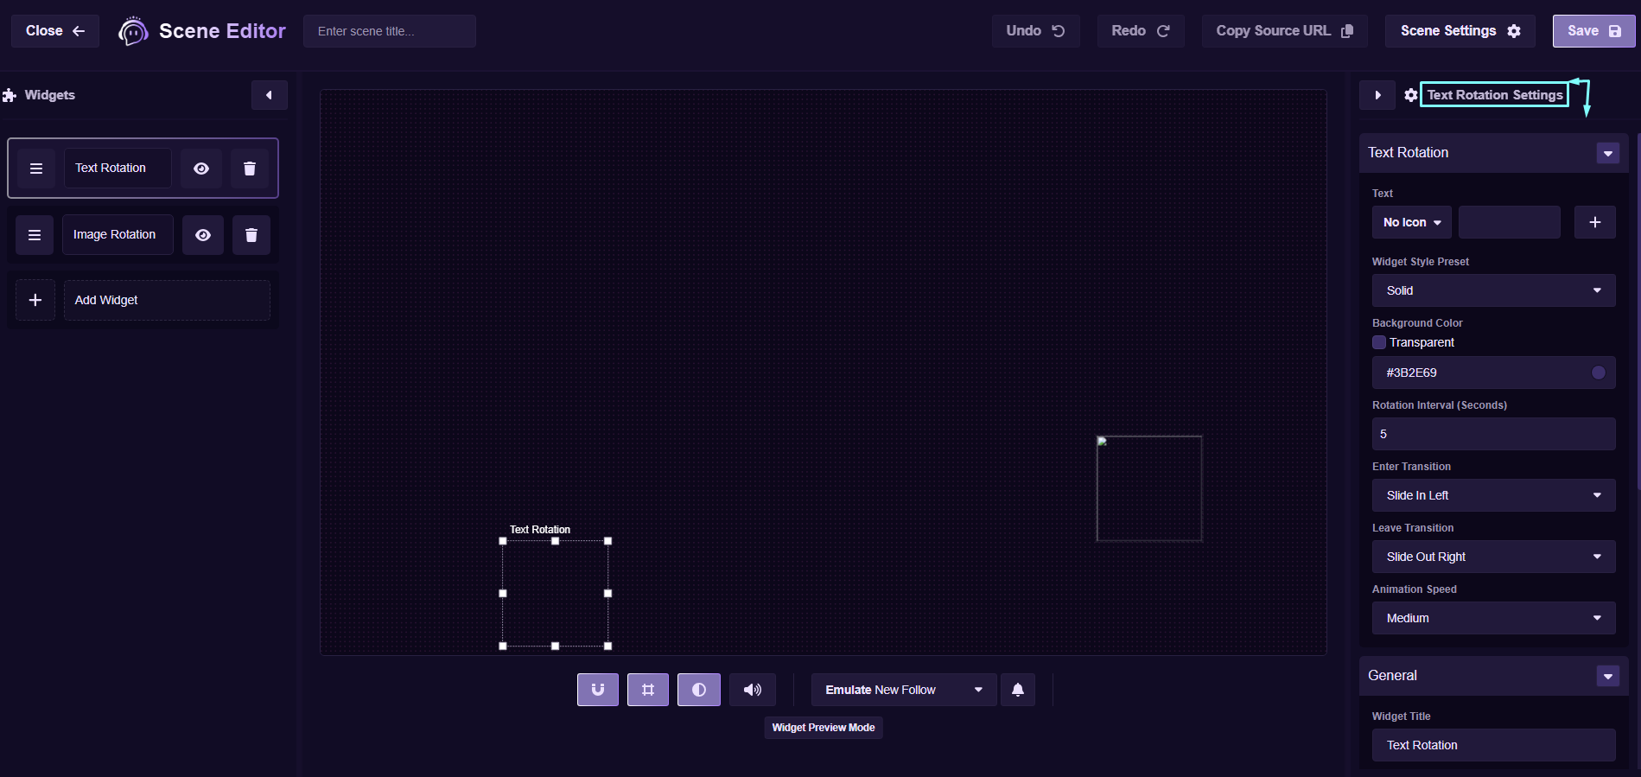Click the Close button
1641x777 pixels.
tap(55, 31)
